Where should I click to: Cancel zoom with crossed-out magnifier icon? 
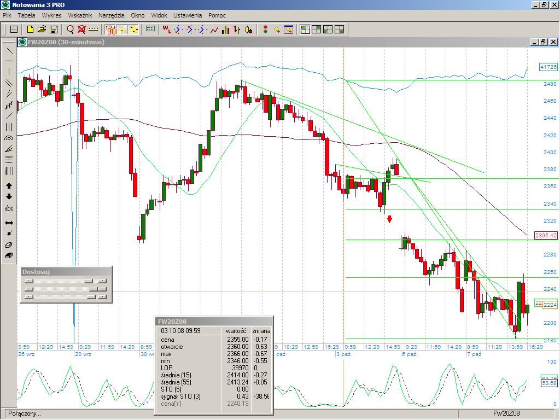82,30
